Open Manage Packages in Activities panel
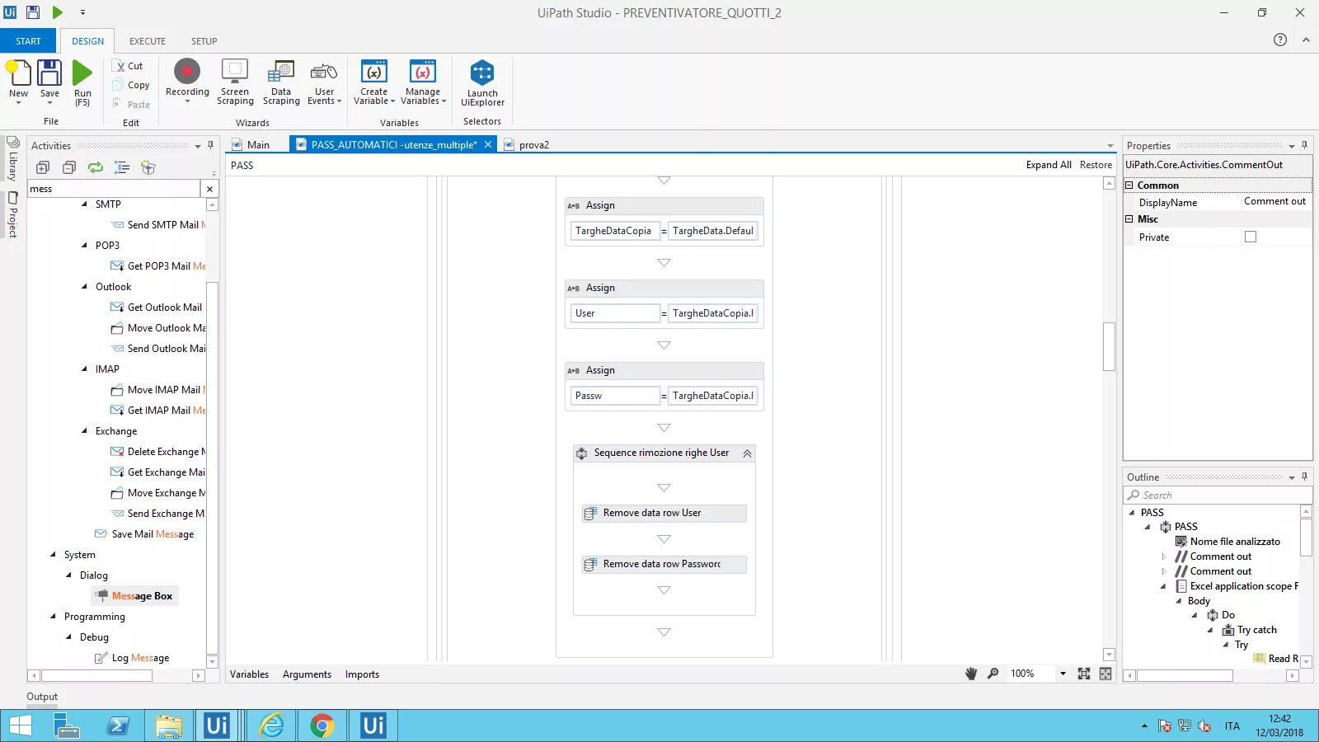This screenshot has width=1319, height=742. pos(148,167)
